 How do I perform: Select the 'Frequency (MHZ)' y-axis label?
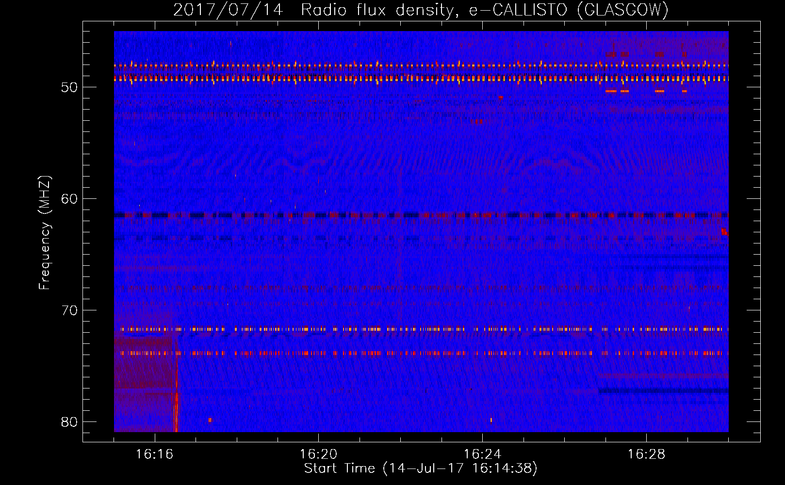[x=45, y=233]
